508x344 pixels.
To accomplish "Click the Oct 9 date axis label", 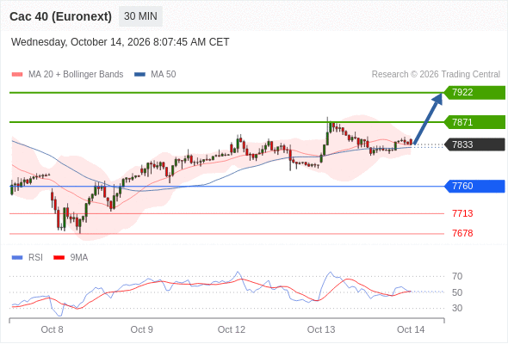I will click(141, 329).
